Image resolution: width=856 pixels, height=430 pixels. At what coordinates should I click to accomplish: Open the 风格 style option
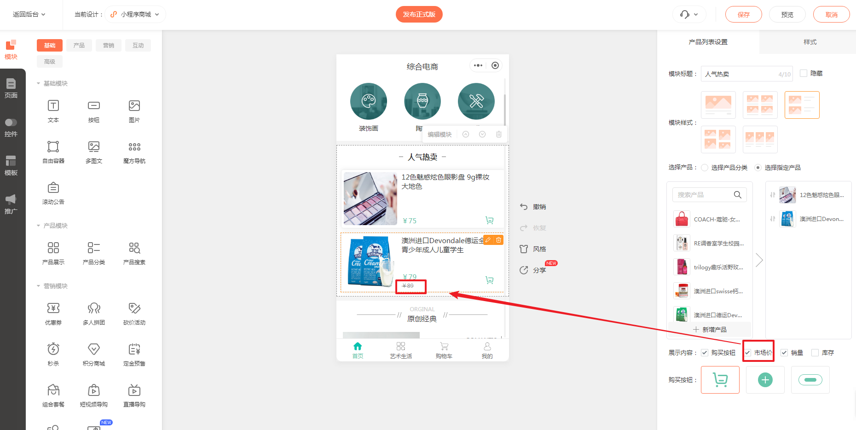pos(533,249)
